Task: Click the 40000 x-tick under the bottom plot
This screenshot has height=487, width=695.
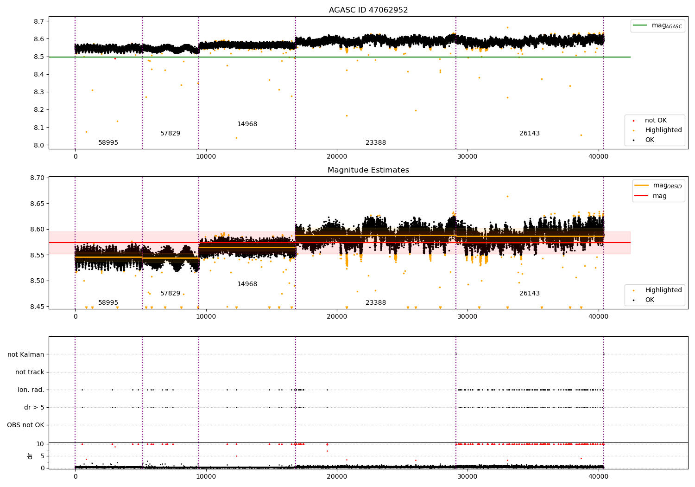Action: point(598,476)
